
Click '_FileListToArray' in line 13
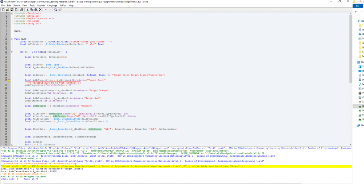pos(55,44)
